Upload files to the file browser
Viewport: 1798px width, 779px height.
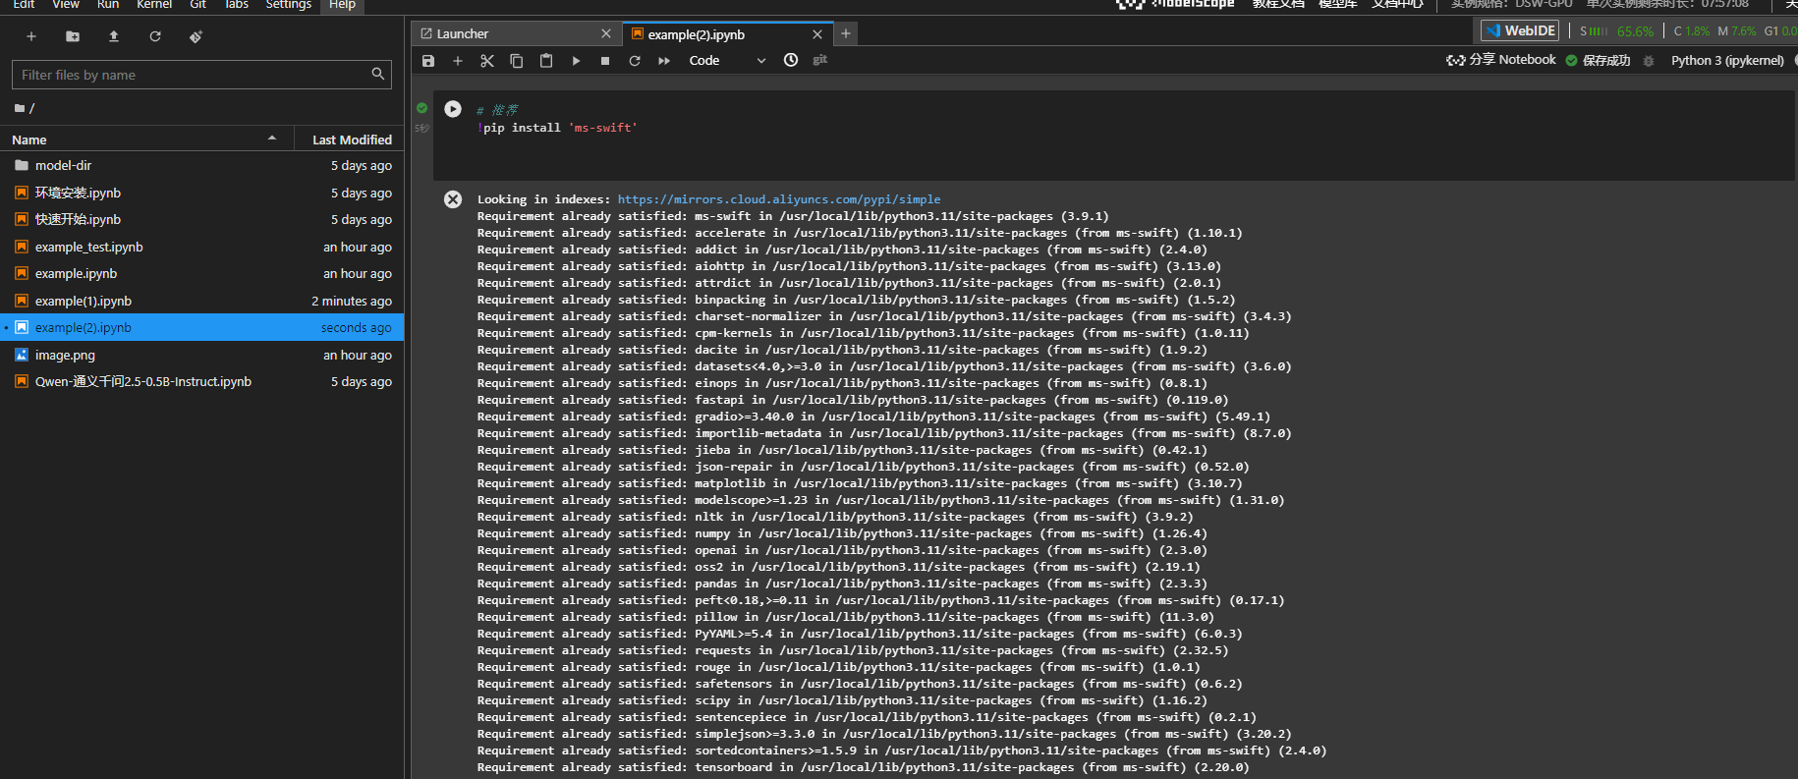click(x=114, y=36)
